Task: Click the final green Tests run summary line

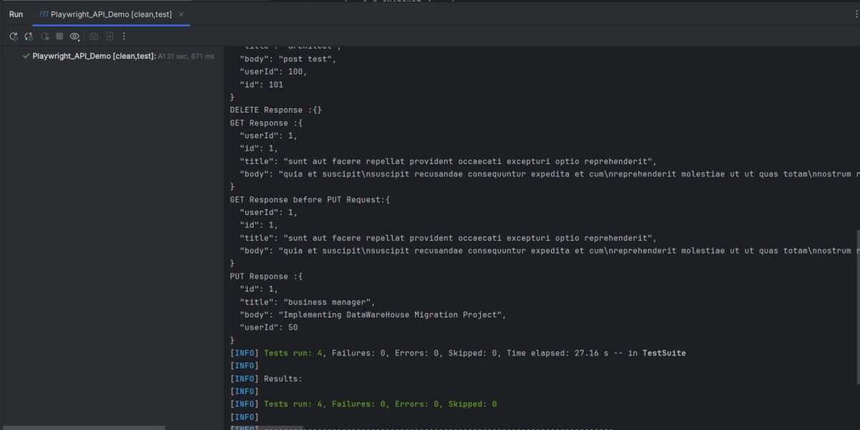Action: [380, 404]
